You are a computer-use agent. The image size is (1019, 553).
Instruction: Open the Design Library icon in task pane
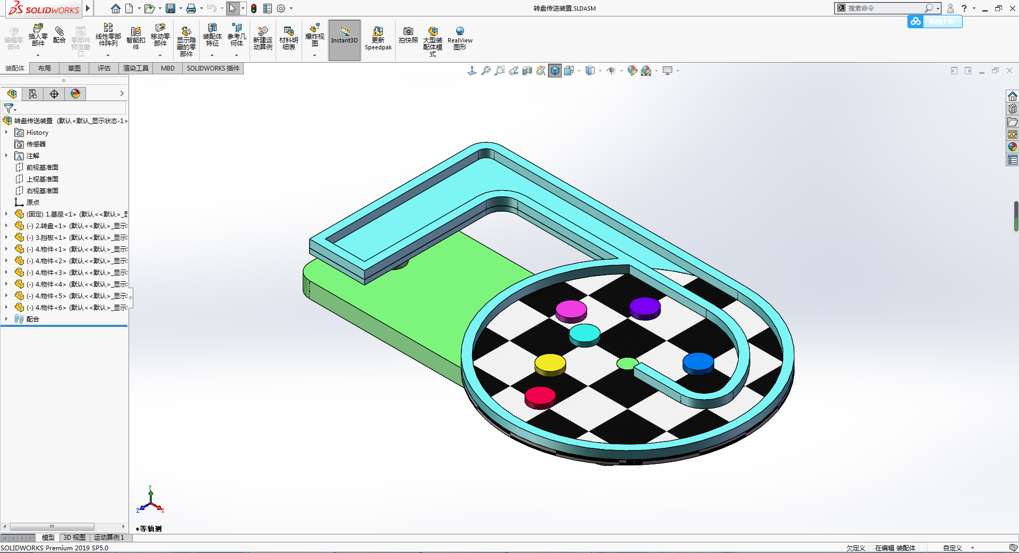(1013, 109)
